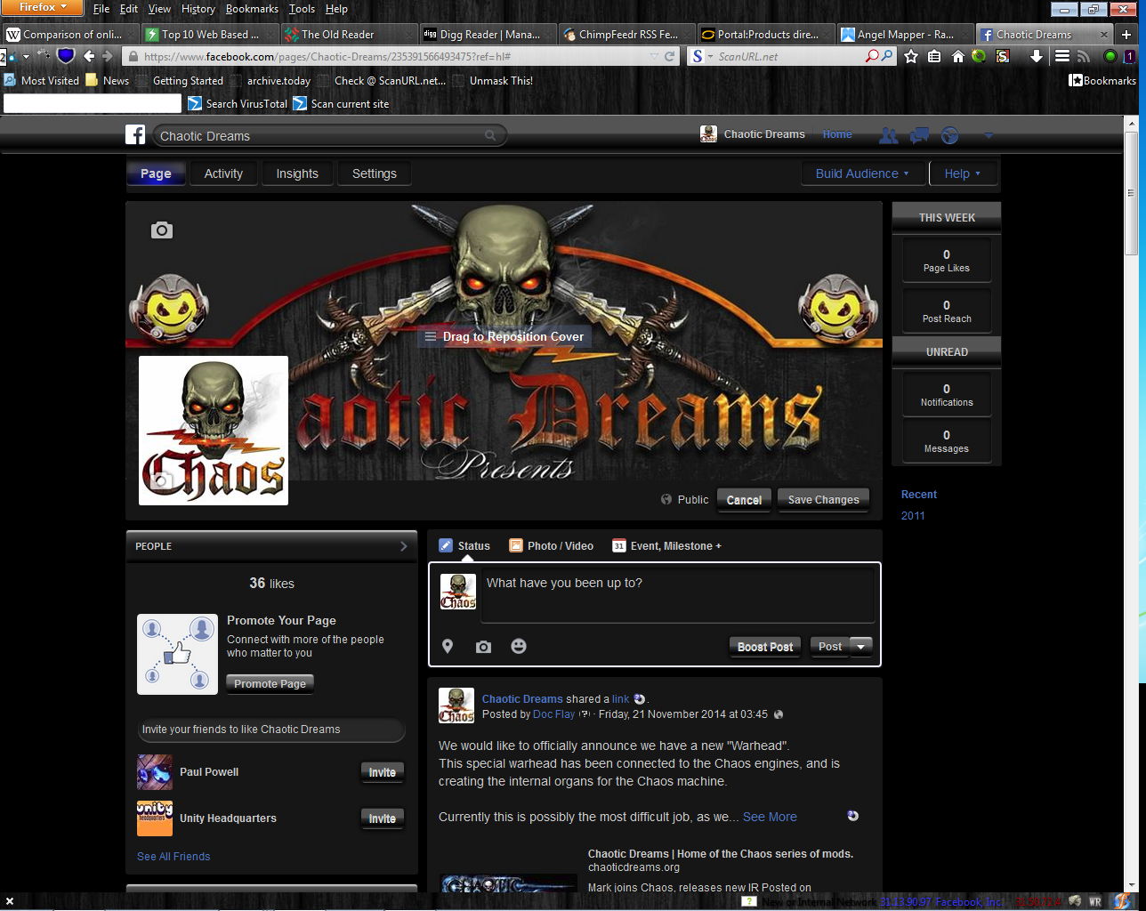Add location with the pin icon in composer
This screenshot has width=1146, height=911.
tap(448, 647)
